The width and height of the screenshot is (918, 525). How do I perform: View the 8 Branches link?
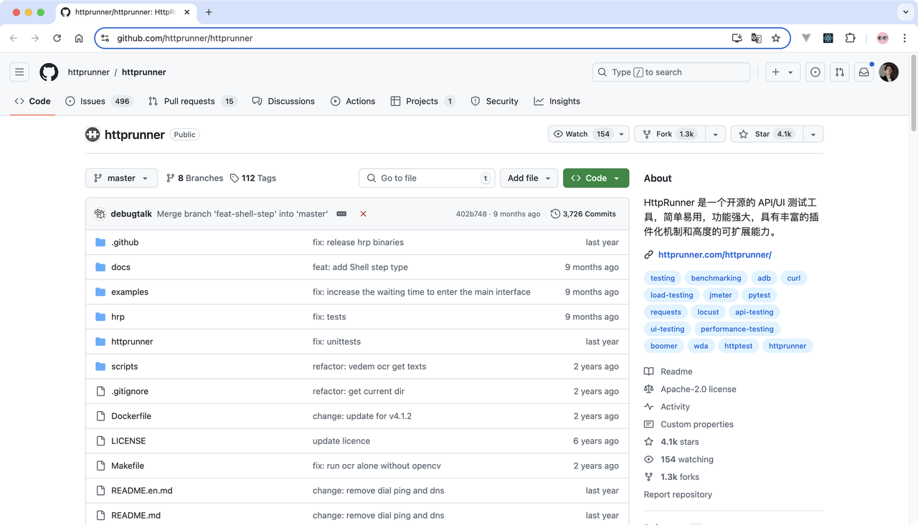click(x=194, y=178)
